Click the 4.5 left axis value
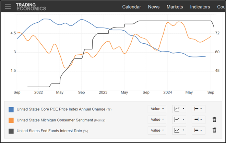Viewport: 226px width, 143px height. pyautogui.click(x=13, y=33)
